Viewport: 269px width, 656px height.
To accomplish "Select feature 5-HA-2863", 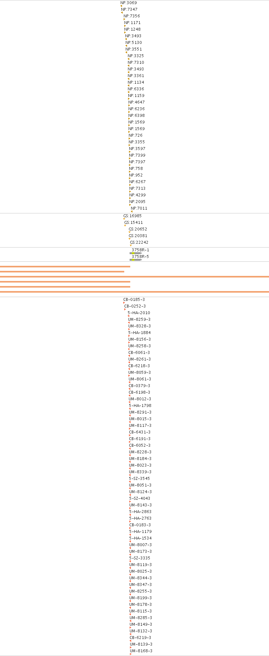I will point(140,512).
